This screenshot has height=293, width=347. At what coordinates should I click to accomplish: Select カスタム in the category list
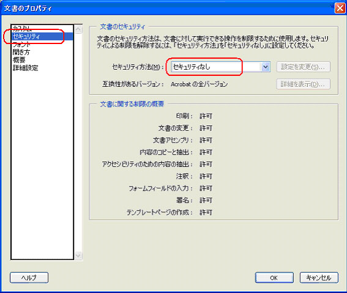(x=22, y=28)
